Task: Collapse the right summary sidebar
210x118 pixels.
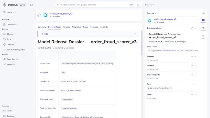Action: [x=203, y=13]
